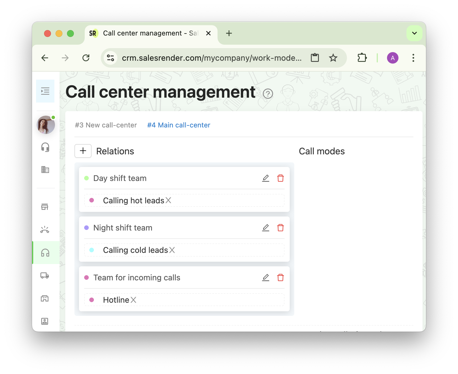
Task: Click the Calling cold leads label
Action: pyautogui.click(x=135, y=250)
